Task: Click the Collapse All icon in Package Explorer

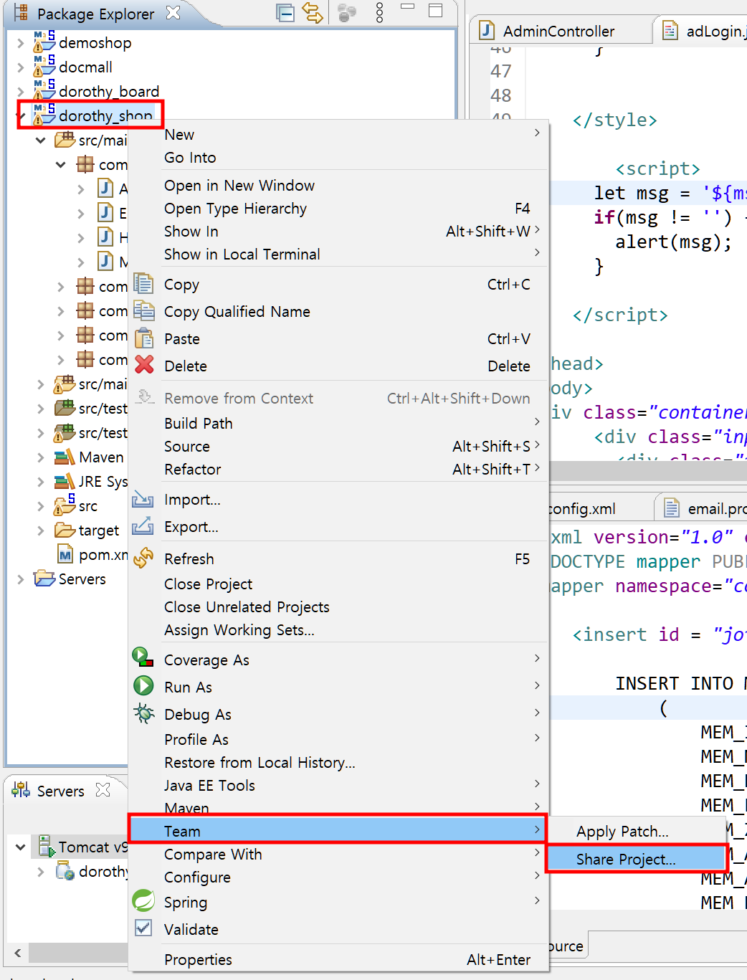Action: [x=285, y=13]
